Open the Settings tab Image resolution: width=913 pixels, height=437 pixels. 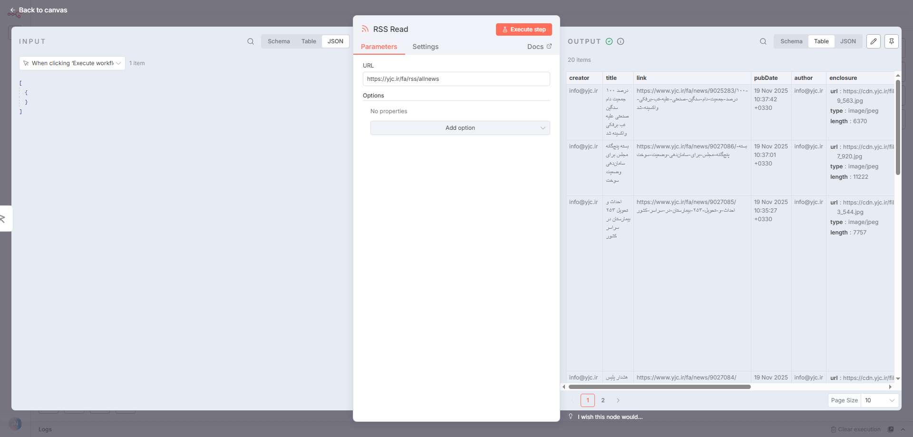click(x=425, y=47)
